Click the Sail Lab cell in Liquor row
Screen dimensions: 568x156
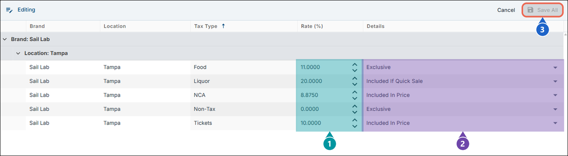pyautogui.click(x=63, y=81)
